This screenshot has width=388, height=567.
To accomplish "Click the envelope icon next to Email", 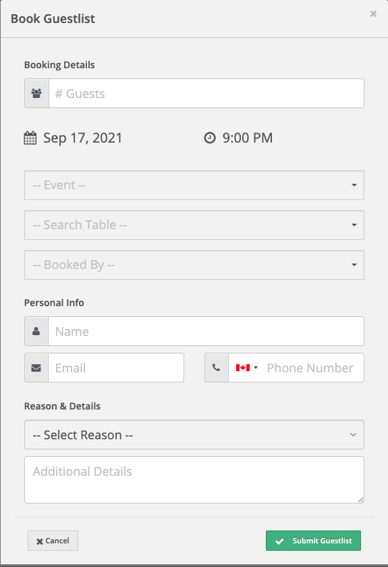I will tap(36, 368).
